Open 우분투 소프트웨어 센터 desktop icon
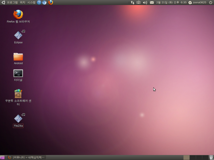The height and width of the screenshot is (160, 214). [18, 94]
